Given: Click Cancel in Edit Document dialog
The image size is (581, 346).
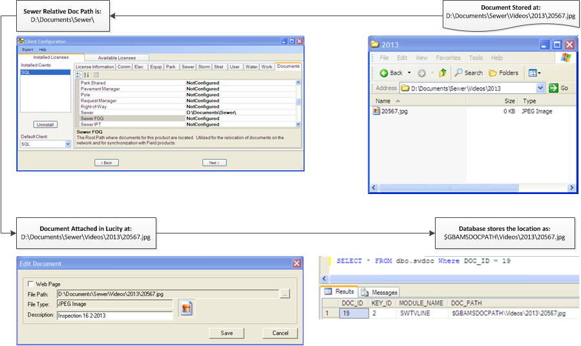Looking at the screenshot, I should (280, 333).
